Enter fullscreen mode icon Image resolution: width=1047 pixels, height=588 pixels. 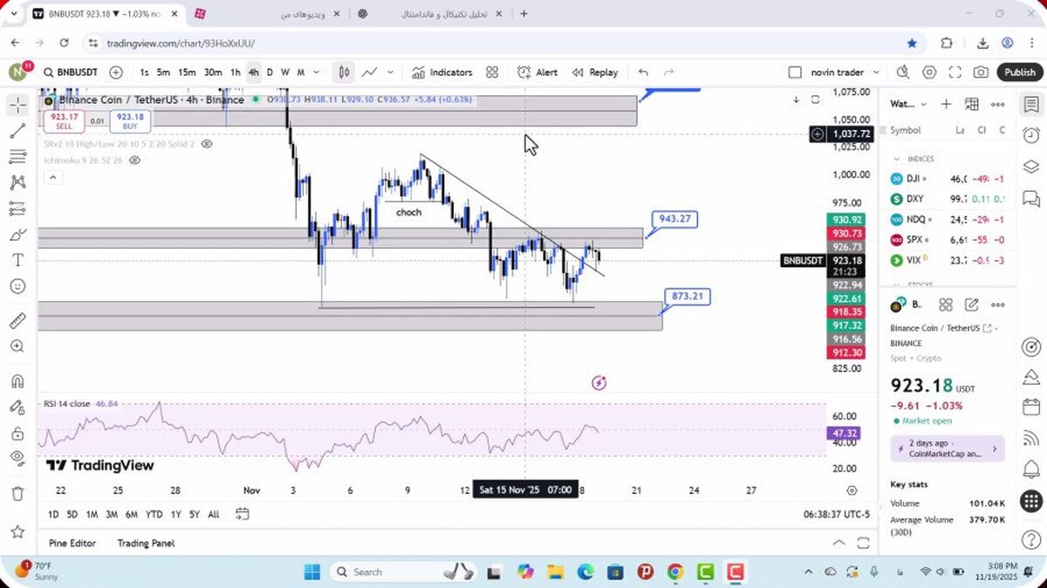tap(955, 72)
